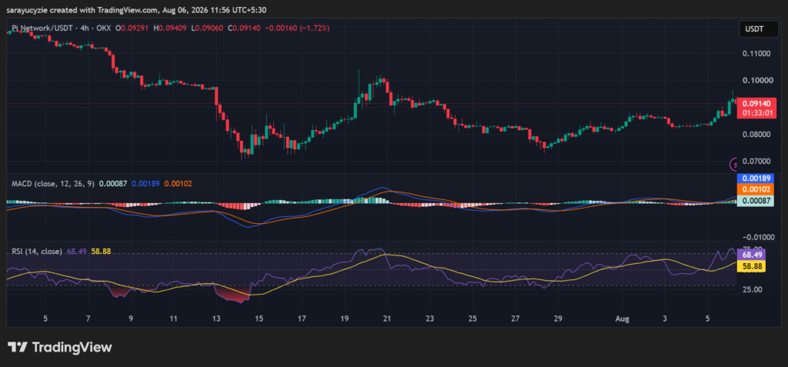Click the purple lightning bolt icon near 0.07000
The image size is (788, 367).
point(734,164)
